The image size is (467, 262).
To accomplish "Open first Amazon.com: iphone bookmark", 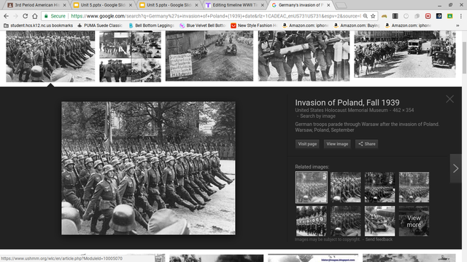I will (x=305, y=25).
